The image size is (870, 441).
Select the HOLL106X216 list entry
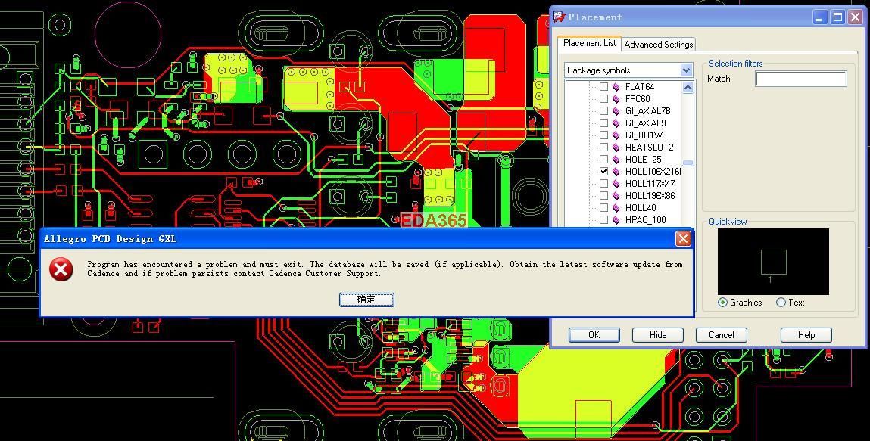[653, 172]
